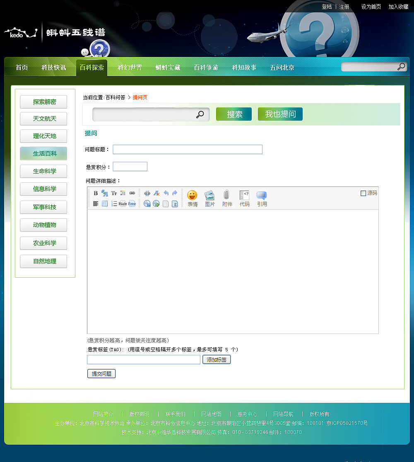Insert a hyperlink with the chain icon

click(x=132, y=193)
